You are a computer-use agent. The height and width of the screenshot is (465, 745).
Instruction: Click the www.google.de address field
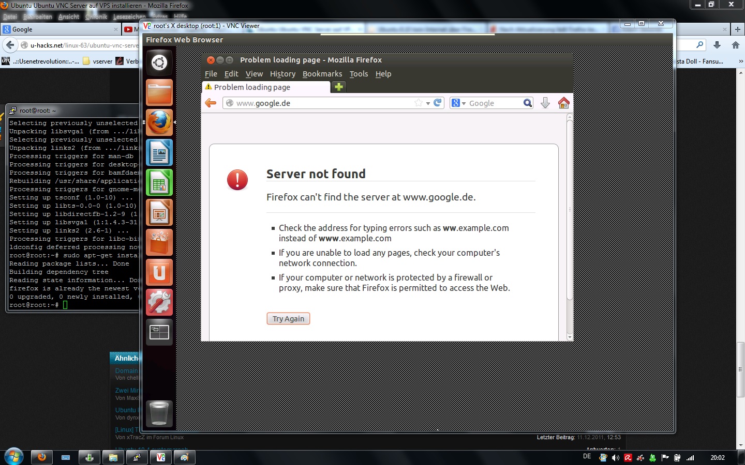pos(321,103)
